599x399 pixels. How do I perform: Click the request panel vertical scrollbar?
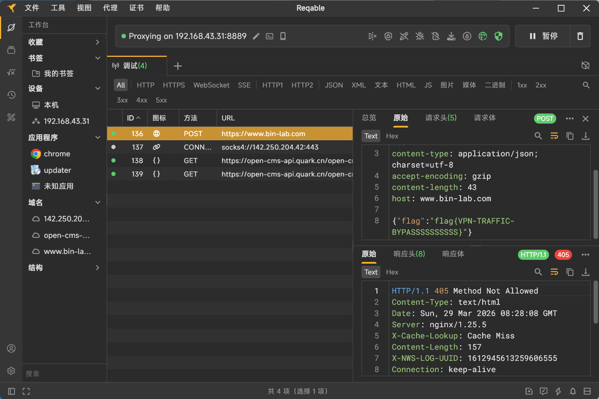tap(596, 204)
